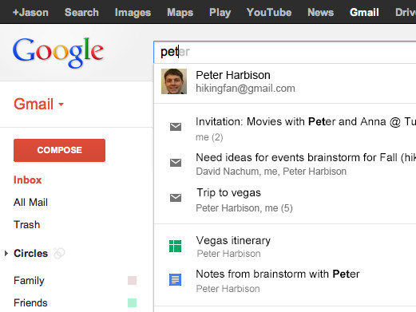The width and height of the screenshot is (416, 312).
Task: Click Peter Harbison's profile photo
Action: coord(174,81)
